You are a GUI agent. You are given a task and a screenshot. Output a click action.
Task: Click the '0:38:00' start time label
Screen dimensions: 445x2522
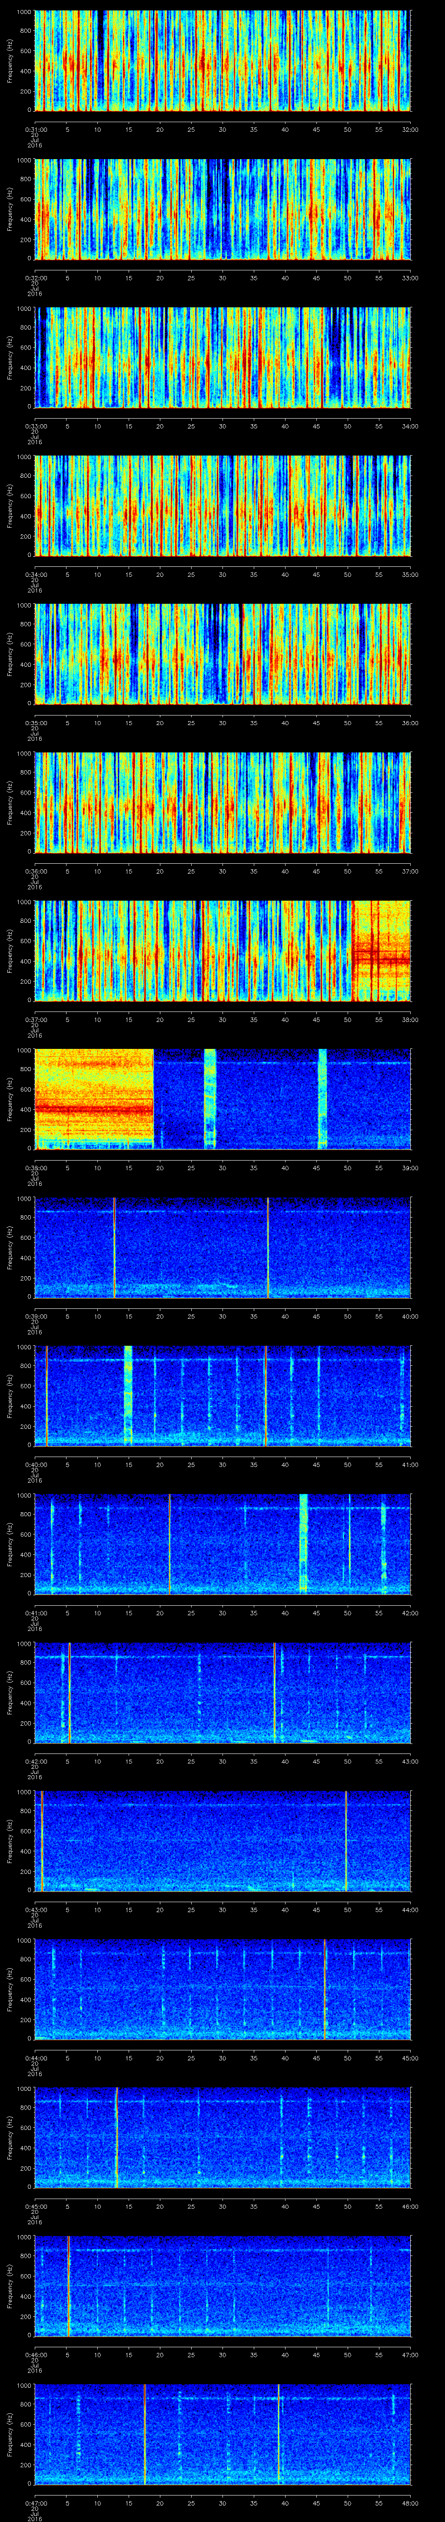point(35,1167)
